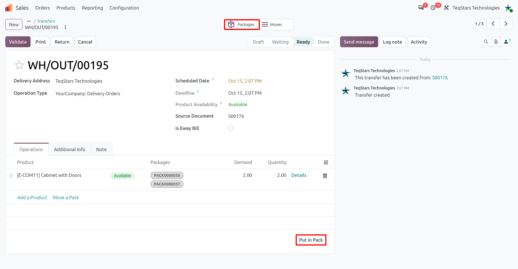The image size is (518, 269).
Task: Click the record pager 1 / 5
Action: coord(479,24)
